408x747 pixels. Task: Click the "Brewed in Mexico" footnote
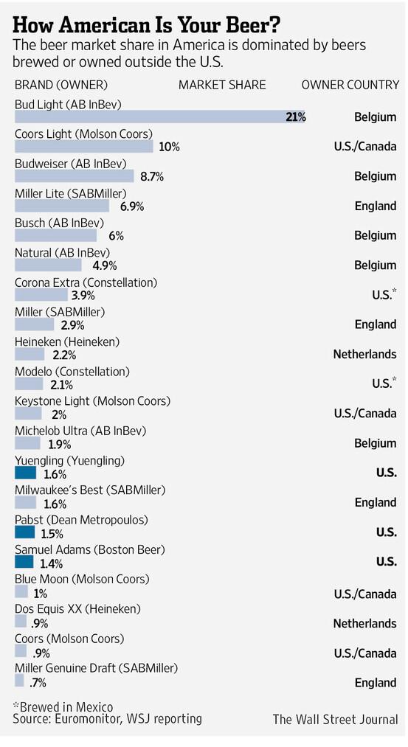[63, 707]
